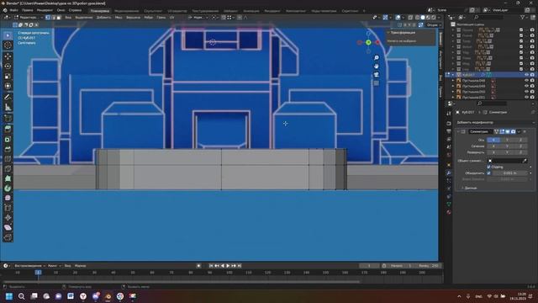
Task: Play the animation forward
Action: pos(228,266)
